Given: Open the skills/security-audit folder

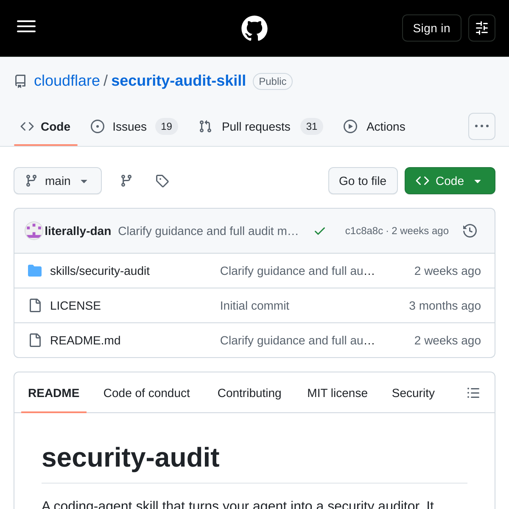Looking at the screenshot, I should (100, 271).
